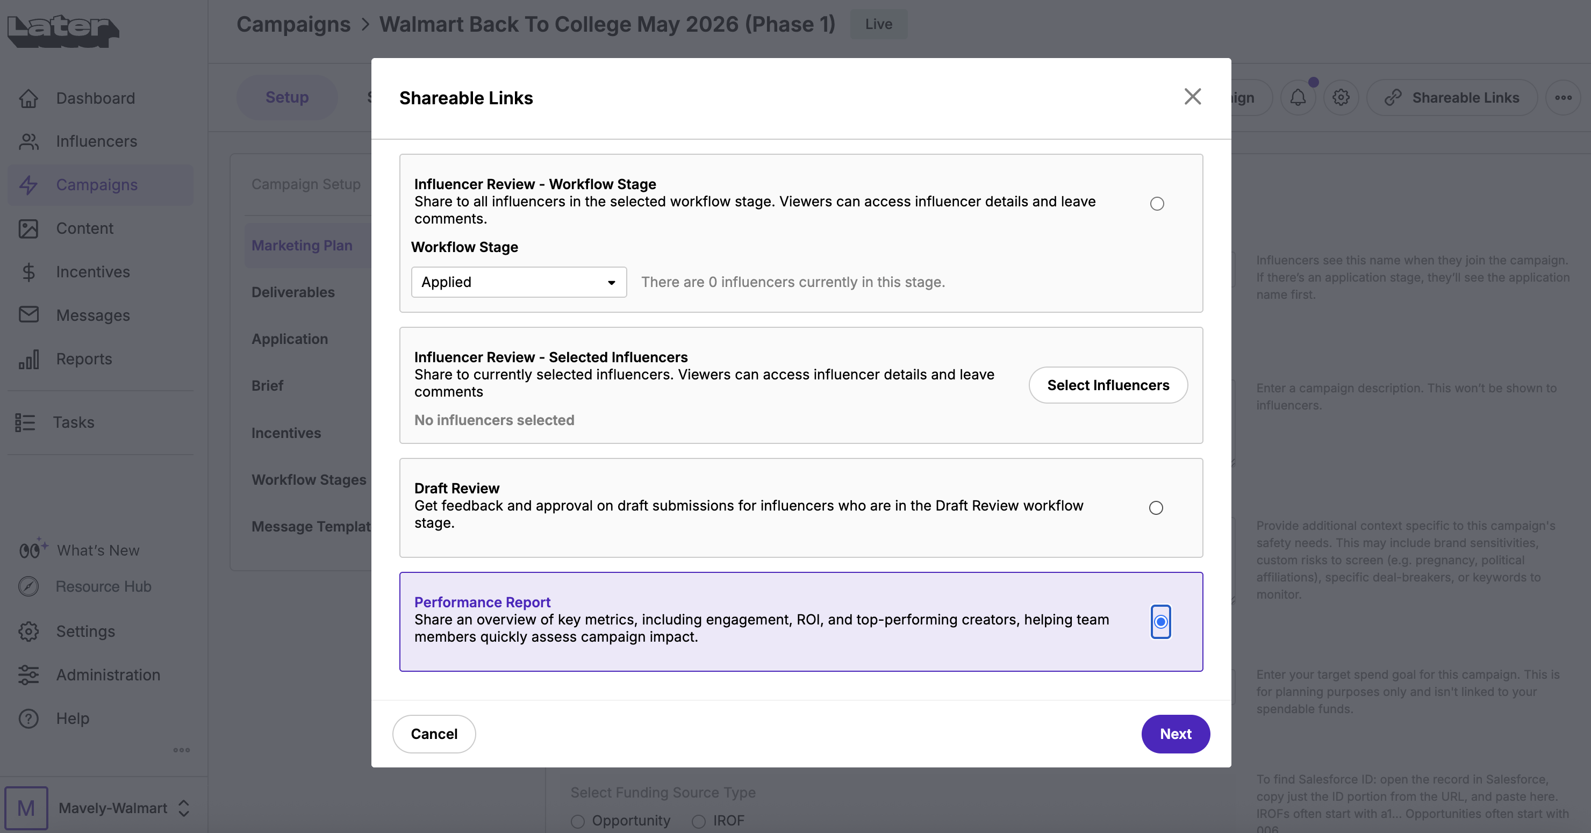The height and width of the screenshot is (833, 1591).
Task: Click the sidebar ellipsis above Mavely-Walmart
Action: 182,750
